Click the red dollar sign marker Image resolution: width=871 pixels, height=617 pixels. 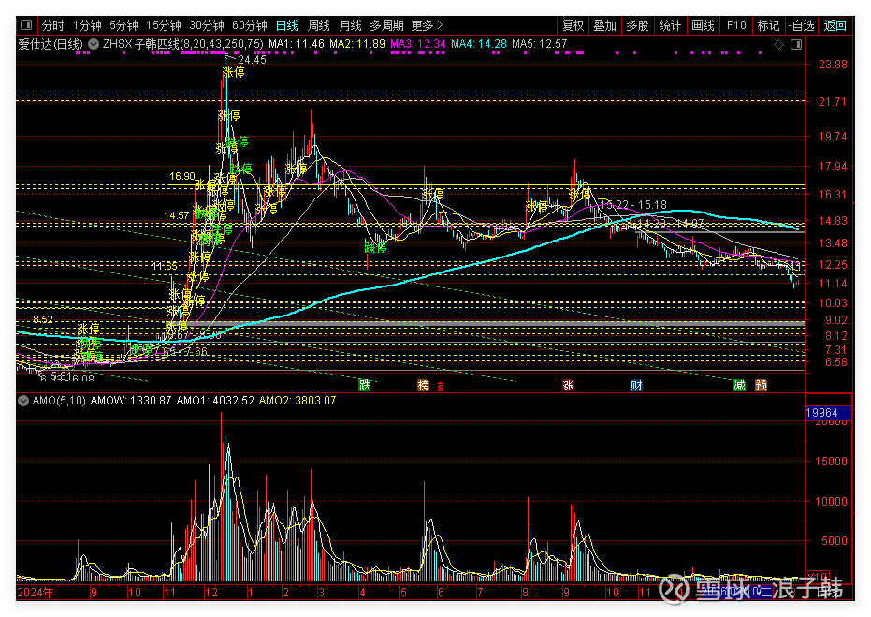click(x=440, y=385)
